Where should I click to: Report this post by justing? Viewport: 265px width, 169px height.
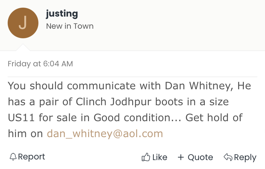click(28, 157)
